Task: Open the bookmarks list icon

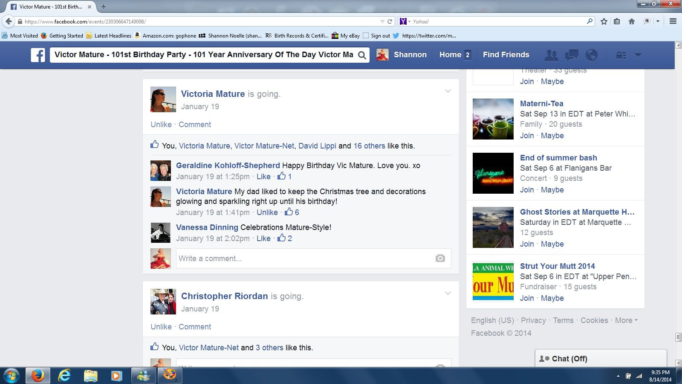Action: [x=617, y=21]
